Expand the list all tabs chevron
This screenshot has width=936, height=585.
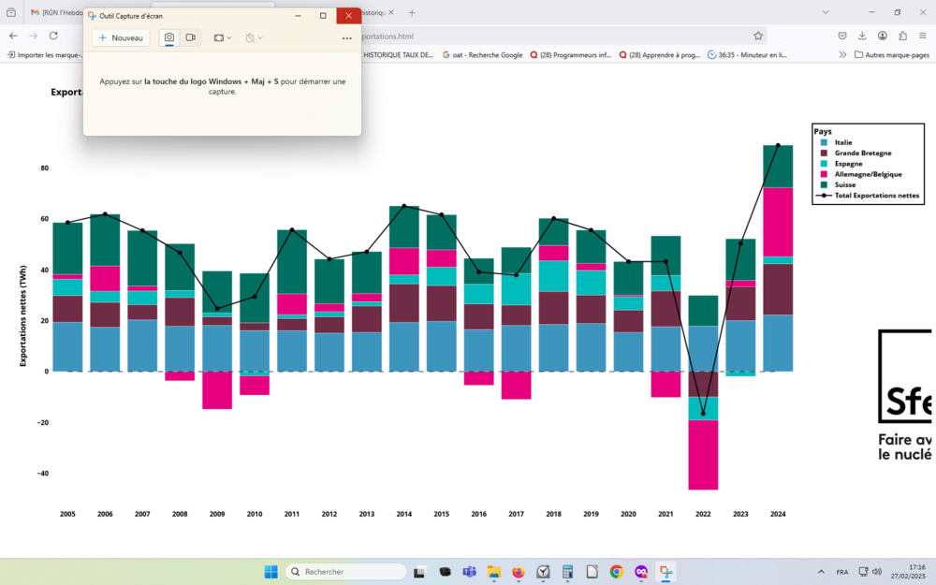click(825, 12)
